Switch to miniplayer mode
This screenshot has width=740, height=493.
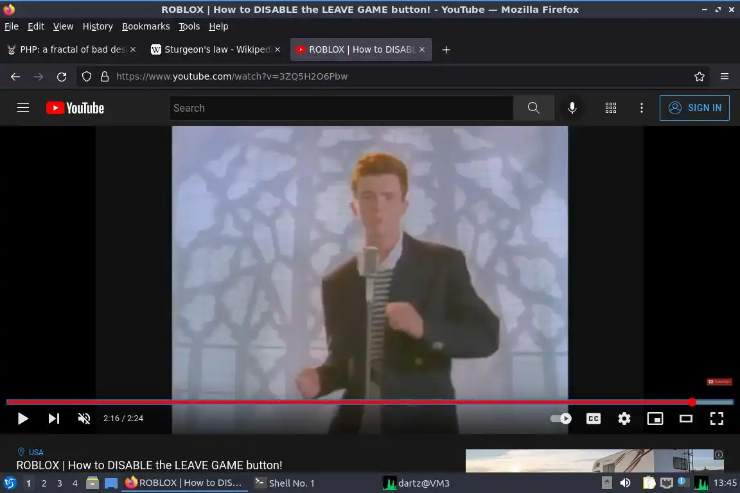[x=655, y=419]
